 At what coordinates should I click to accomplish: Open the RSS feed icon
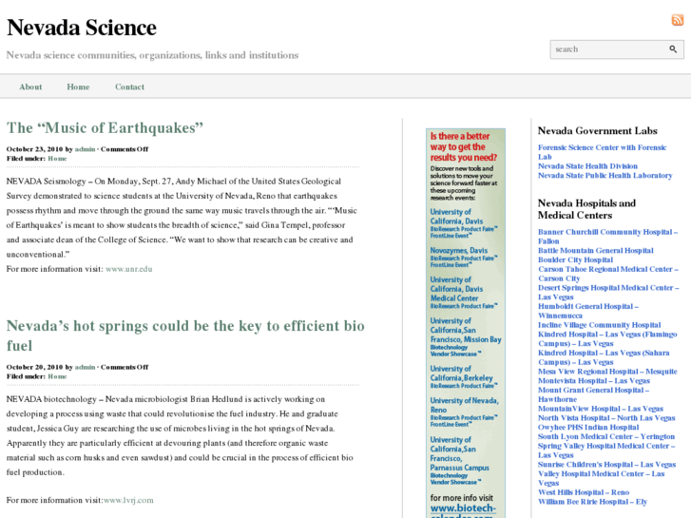click(678, 20)
